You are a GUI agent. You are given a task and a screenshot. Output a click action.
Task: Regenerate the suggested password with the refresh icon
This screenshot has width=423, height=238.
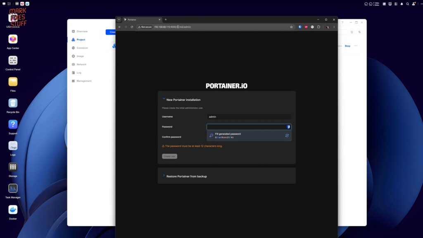[x=287, y=136]
